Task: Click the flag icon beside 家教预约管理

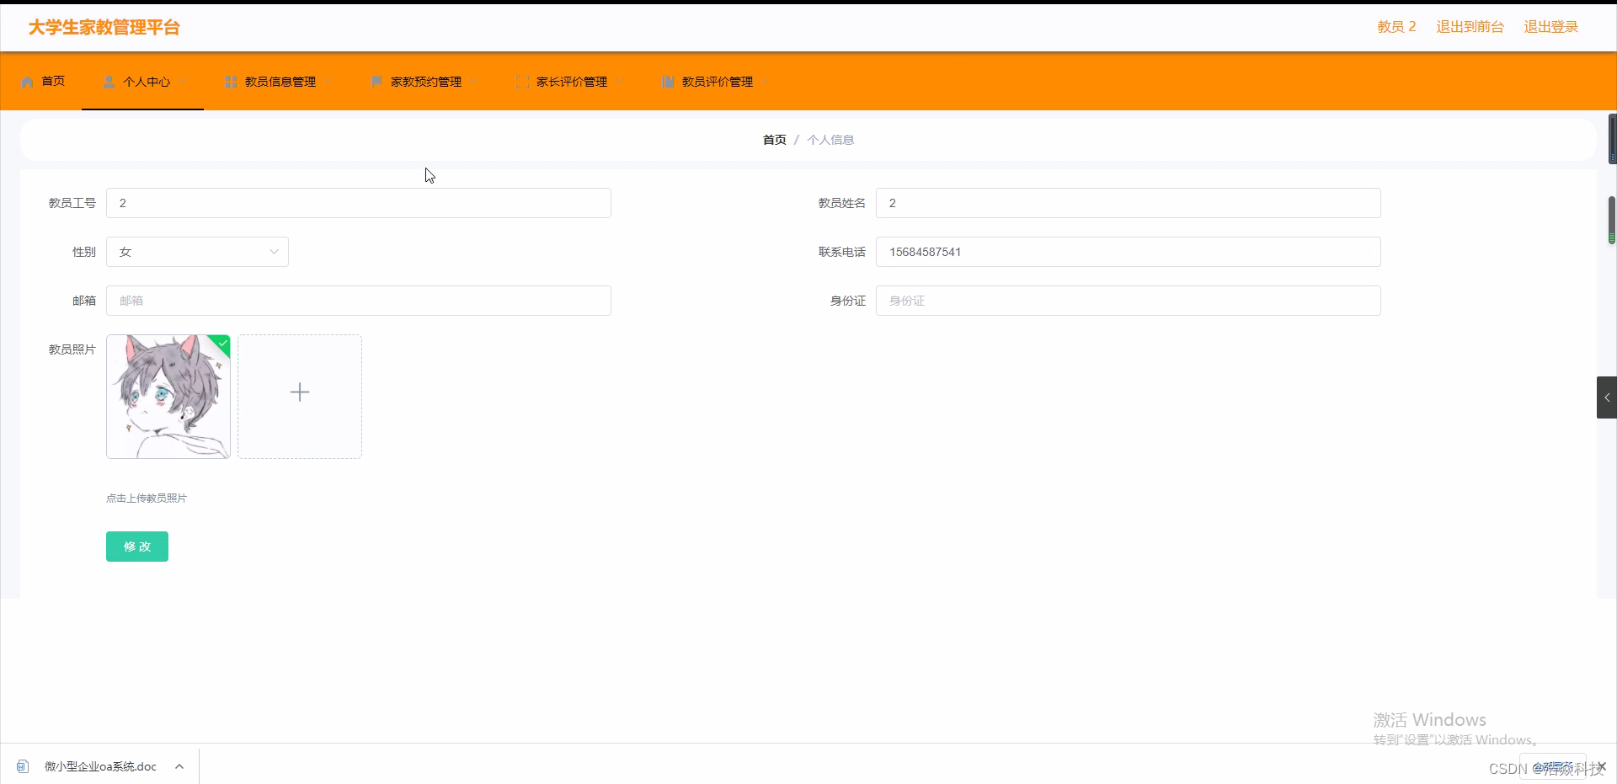Action: (376, 82)
